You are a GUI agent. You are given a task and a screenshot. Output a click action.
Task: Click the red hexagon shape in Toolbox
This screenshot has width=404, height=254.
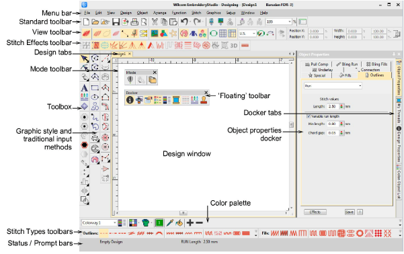tap(84, 145)
